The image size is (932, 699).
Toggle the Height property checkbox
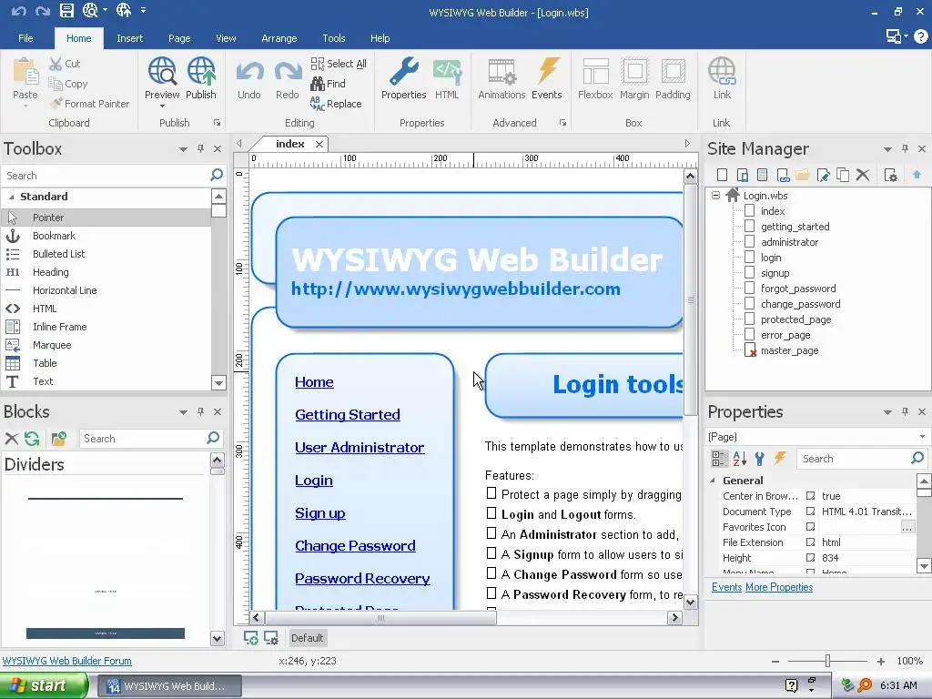pyautogui.click(x=810, y=558)
